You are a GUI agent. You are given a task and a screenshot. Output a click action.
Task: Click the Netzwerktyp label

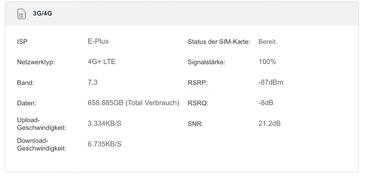click(x=36, y=63)
